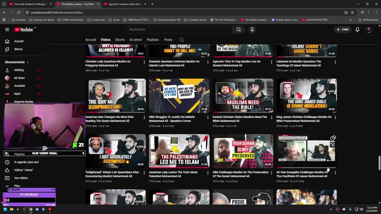Open Vidéos "J'aime" in sidebar
381x214 pixels.
pyautogui.click(x=24, y=170)
